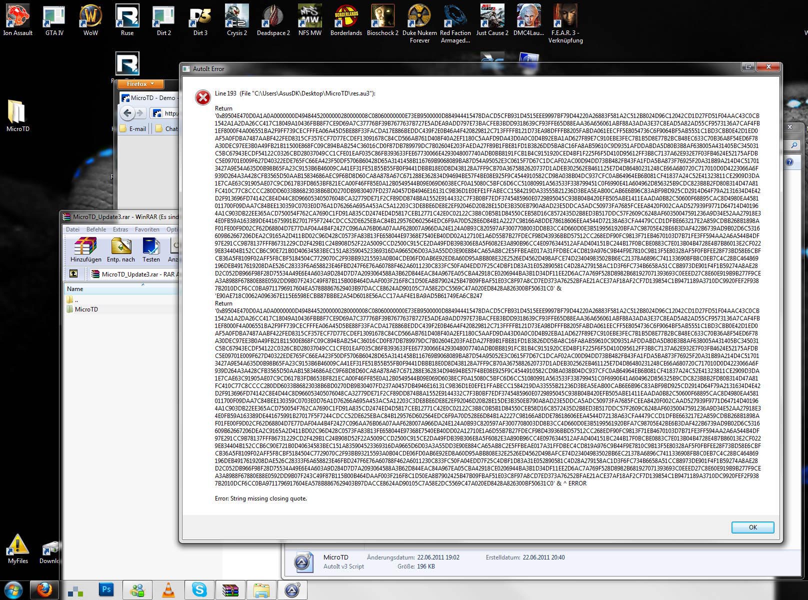This screenshot has width=808, height=600.
Task: Open the Chat bookmark folder in Firefox
Action: [167, 128]
